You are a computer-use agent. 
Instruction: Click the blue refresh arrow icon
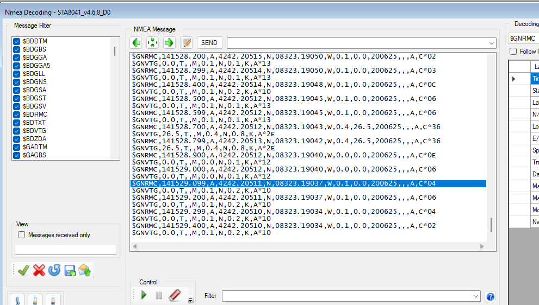coord(54,270)
